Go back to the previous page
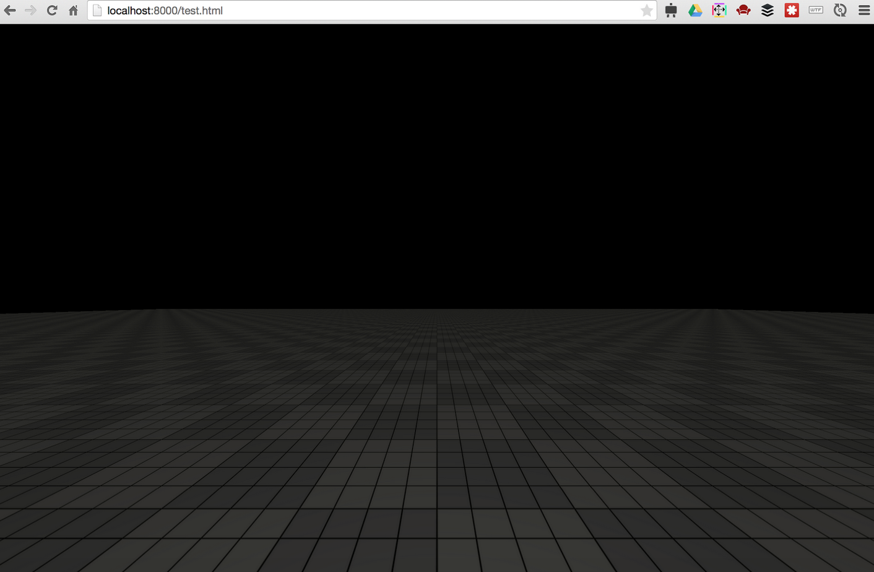Image resolution: width=874 pixels, height=572 pixels. click(10, 10)
